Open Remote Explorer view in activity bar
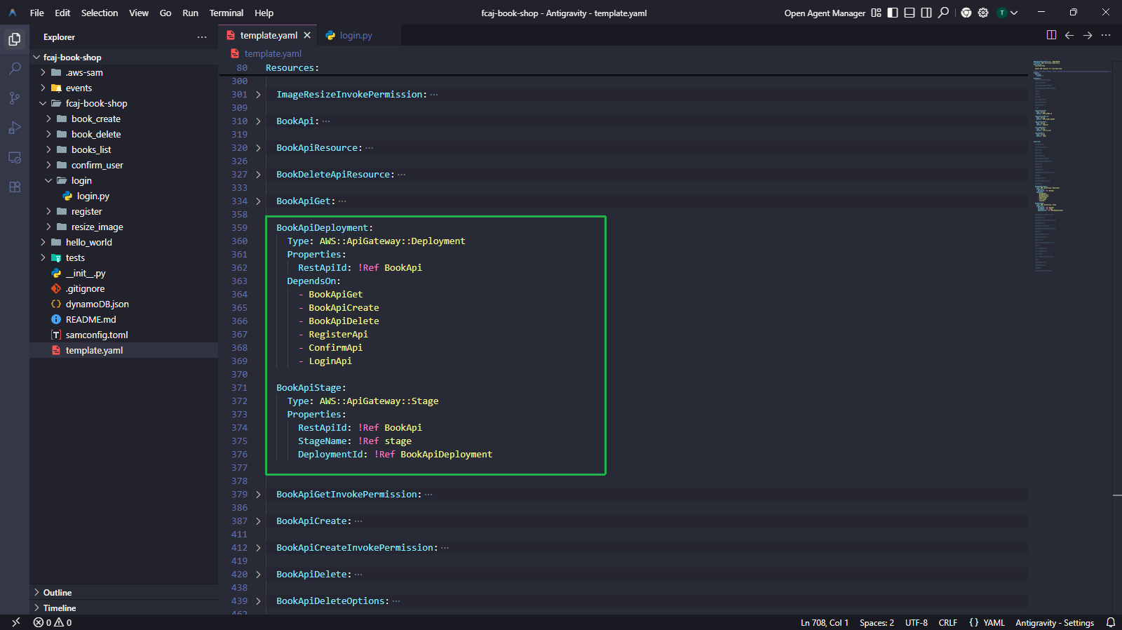The width and height of the screenshot is (1122, 630). 15,157
